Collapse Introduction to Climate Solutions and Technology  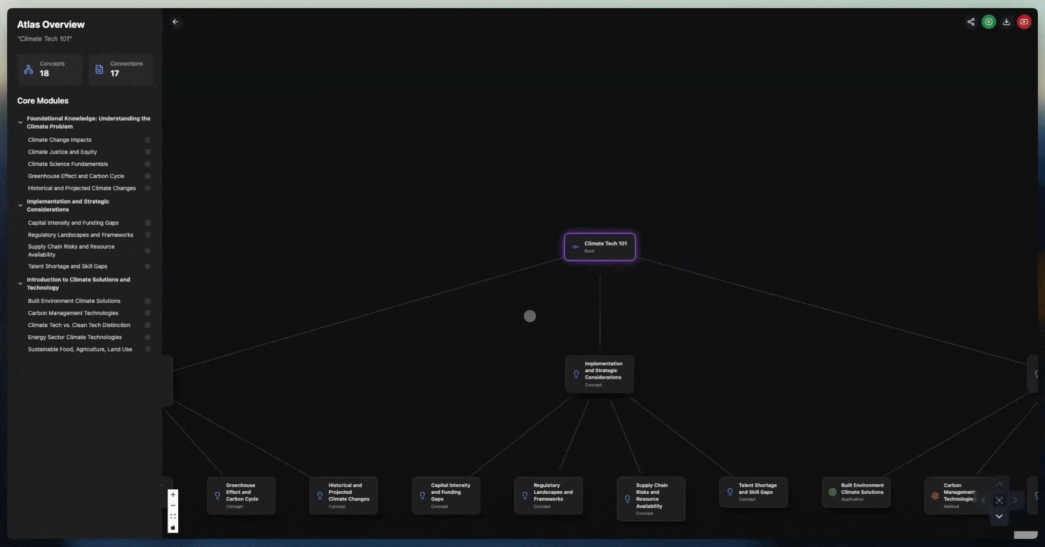coord(20,284)
